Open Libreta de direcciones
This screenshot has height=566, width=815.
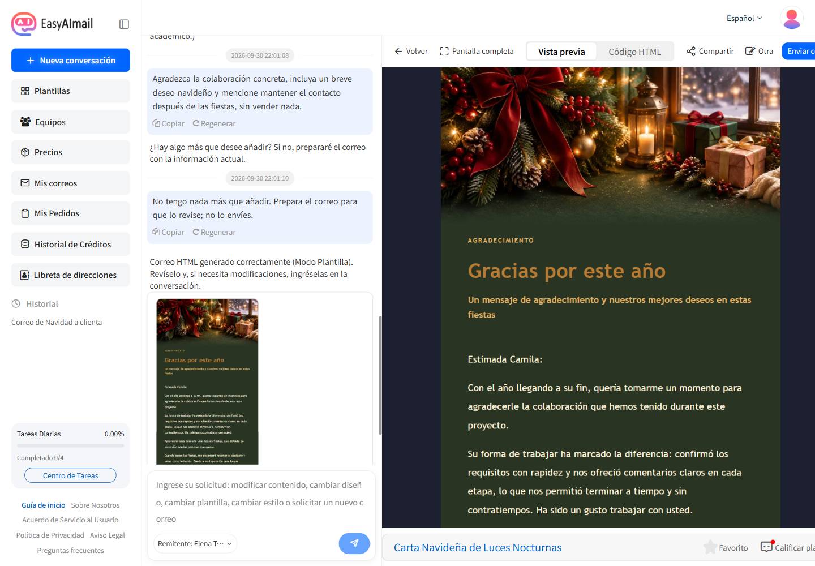click(71, 275)
